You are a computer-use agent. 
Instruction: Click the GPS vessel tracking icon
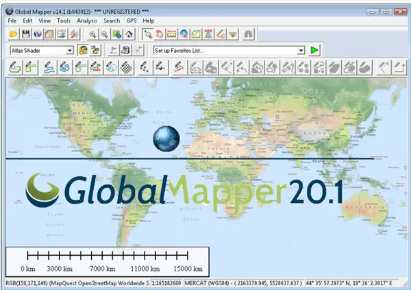[x=138, y=50]
